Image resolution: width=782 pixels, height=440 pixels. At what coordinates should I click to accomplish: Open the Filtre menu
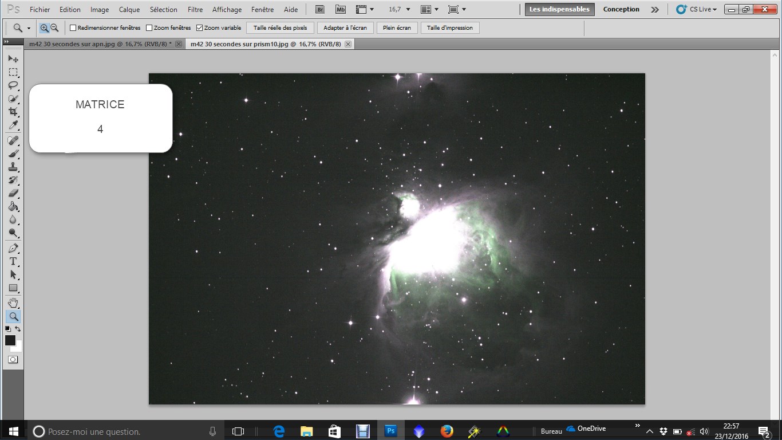[195, 10]
